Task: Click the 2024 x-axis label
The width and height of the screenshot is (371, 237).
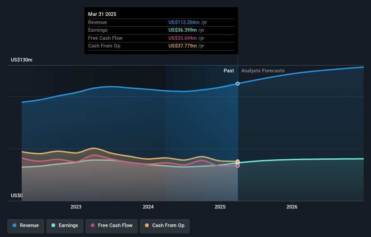Action: point(148,207)
